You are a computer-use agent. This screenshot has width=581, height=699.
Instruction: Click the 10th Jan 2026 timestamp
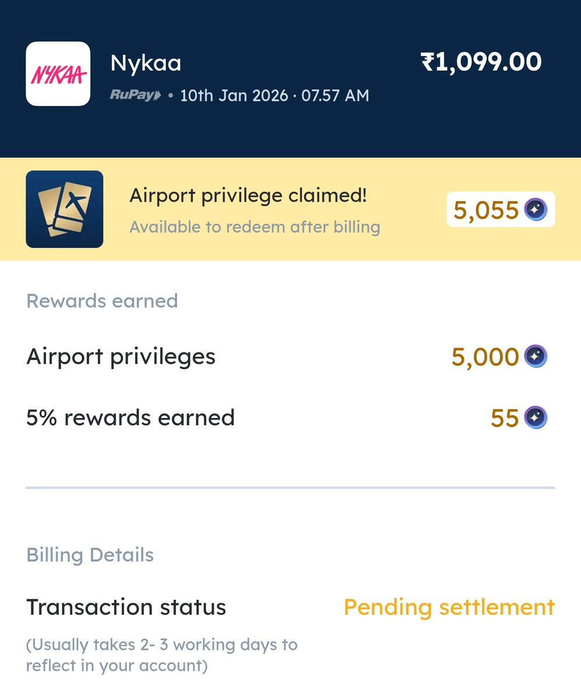coord(274,95)
